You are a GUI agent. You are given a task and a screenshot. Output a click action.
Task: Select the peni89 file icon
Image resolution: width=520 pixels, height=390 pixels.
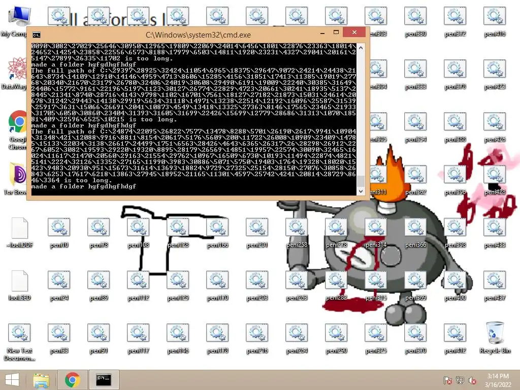coord(99,285)
